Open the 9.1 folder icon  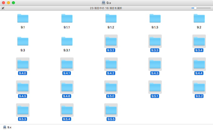[23, 18]
